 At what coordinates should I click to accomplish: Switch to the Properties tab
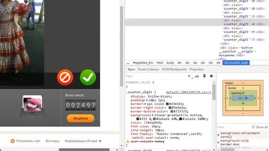pos(197,69)
